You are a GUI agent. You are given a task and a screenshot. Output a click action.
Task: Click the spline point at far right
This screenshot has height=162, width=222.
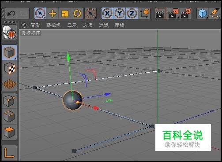(158, 71)
